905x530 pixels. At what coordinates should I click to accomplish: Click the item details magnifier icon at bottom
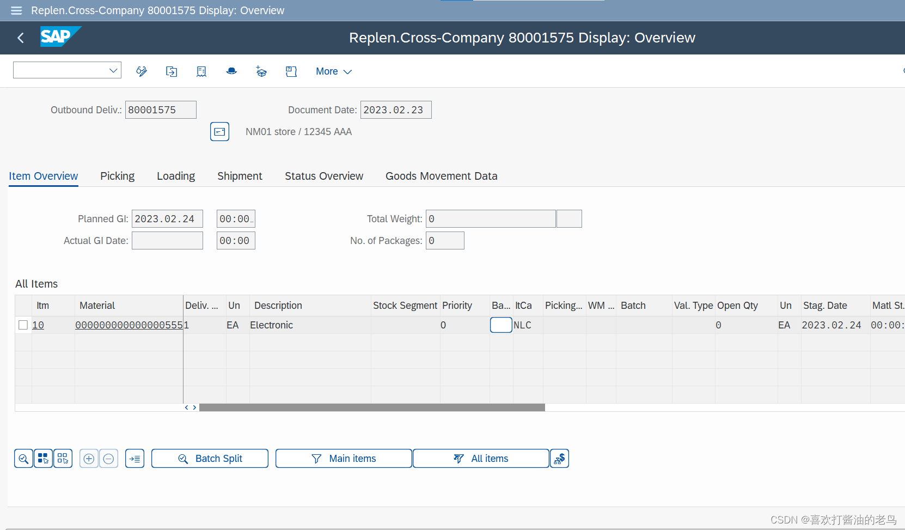pyautogui.click(x=23, y=459)
